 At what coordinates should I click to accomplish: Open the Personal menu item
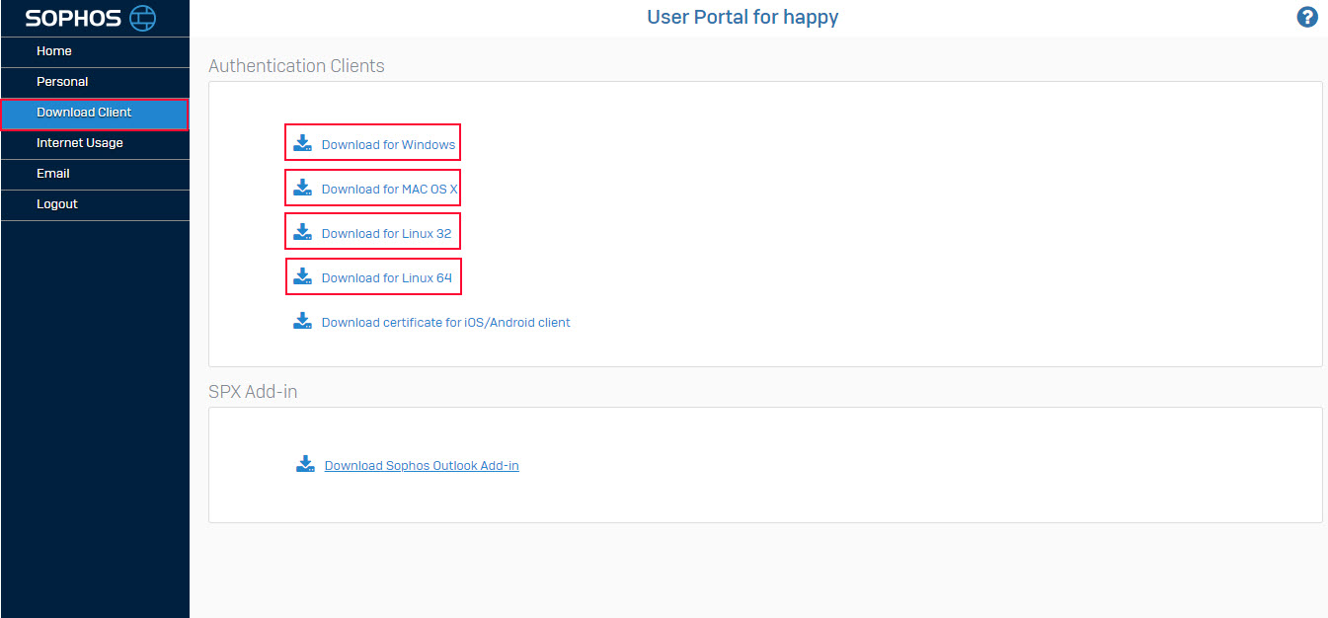tap(95, 82)
